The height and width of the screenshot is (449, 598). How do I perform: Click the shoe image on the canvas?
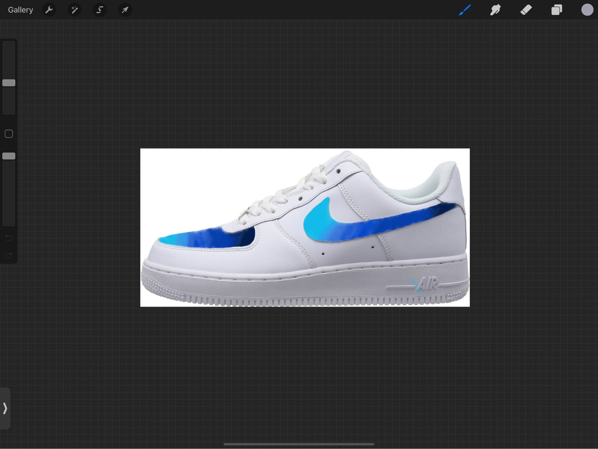click(305, 227)
